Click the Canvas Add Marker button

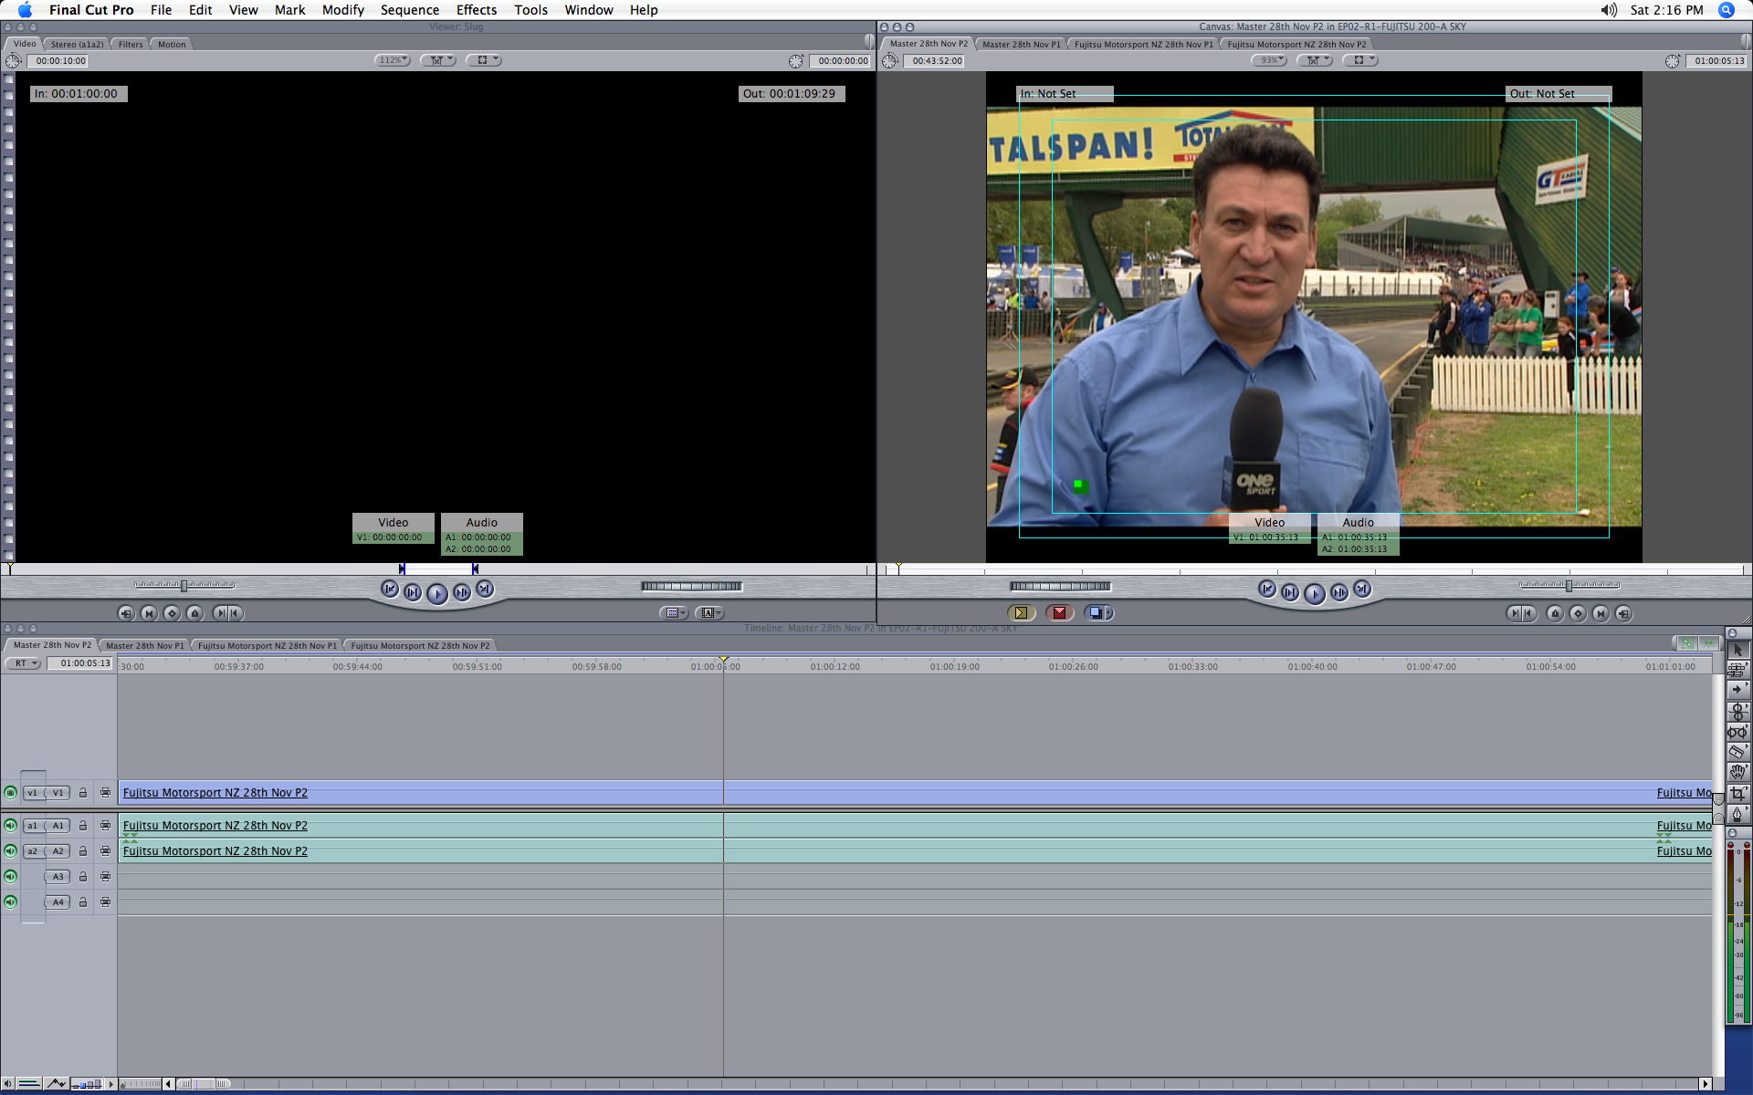1555,613
